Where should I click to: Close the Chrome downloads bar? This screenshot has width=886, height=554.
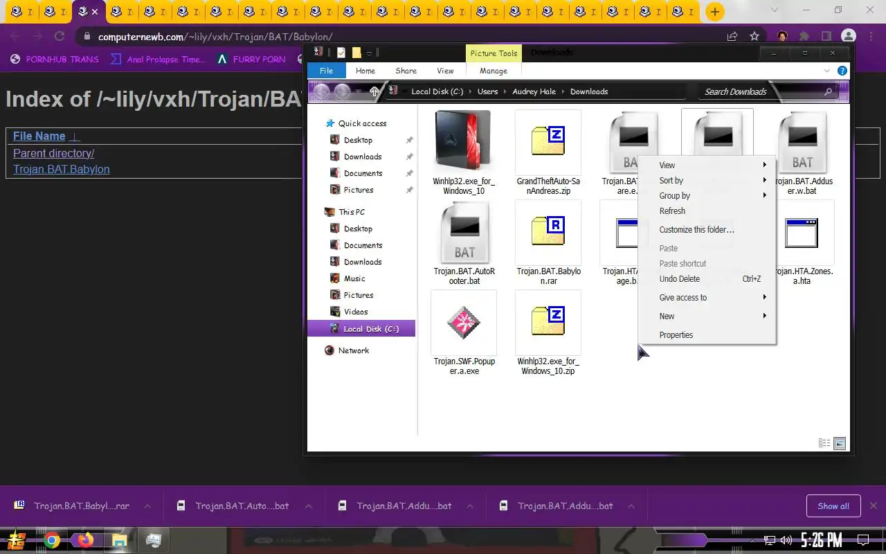(874, 506)
